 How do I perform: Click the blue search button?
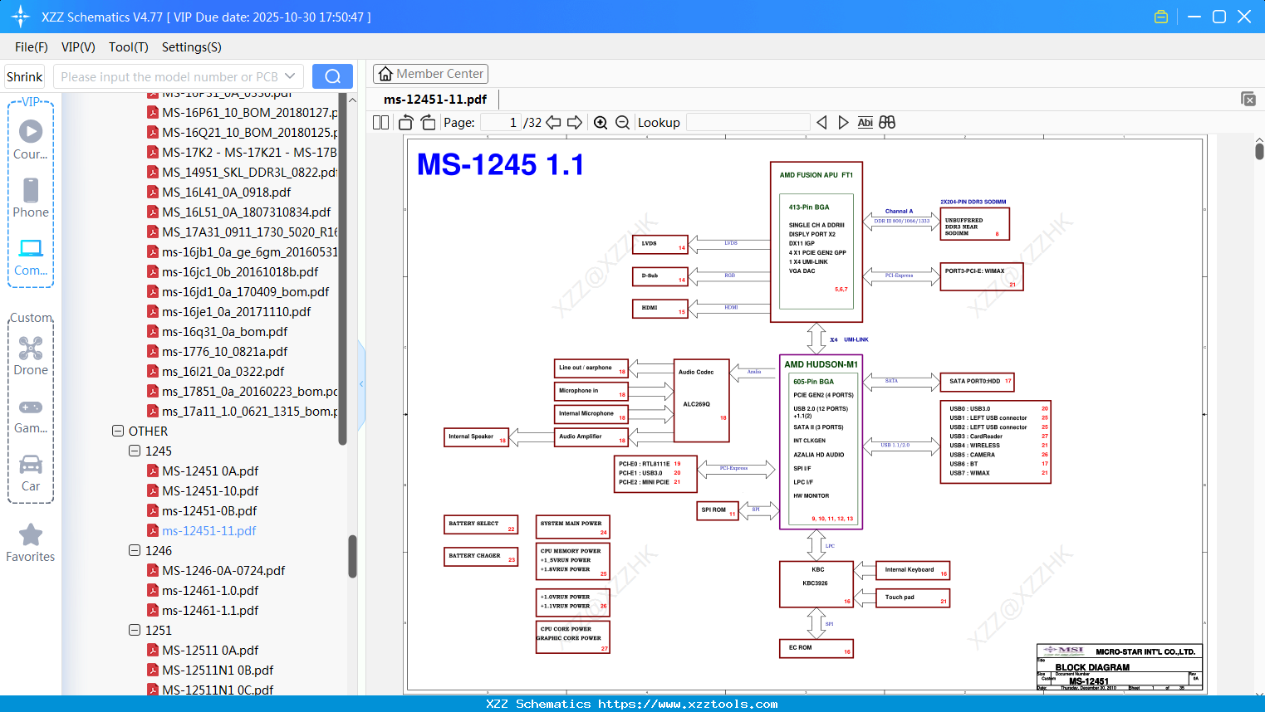(332, 76)
